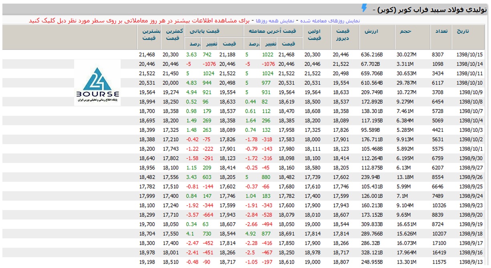Click the Bourse24 logo image
491x268 pixels.
pyautogui.click(x=97, y=83)
